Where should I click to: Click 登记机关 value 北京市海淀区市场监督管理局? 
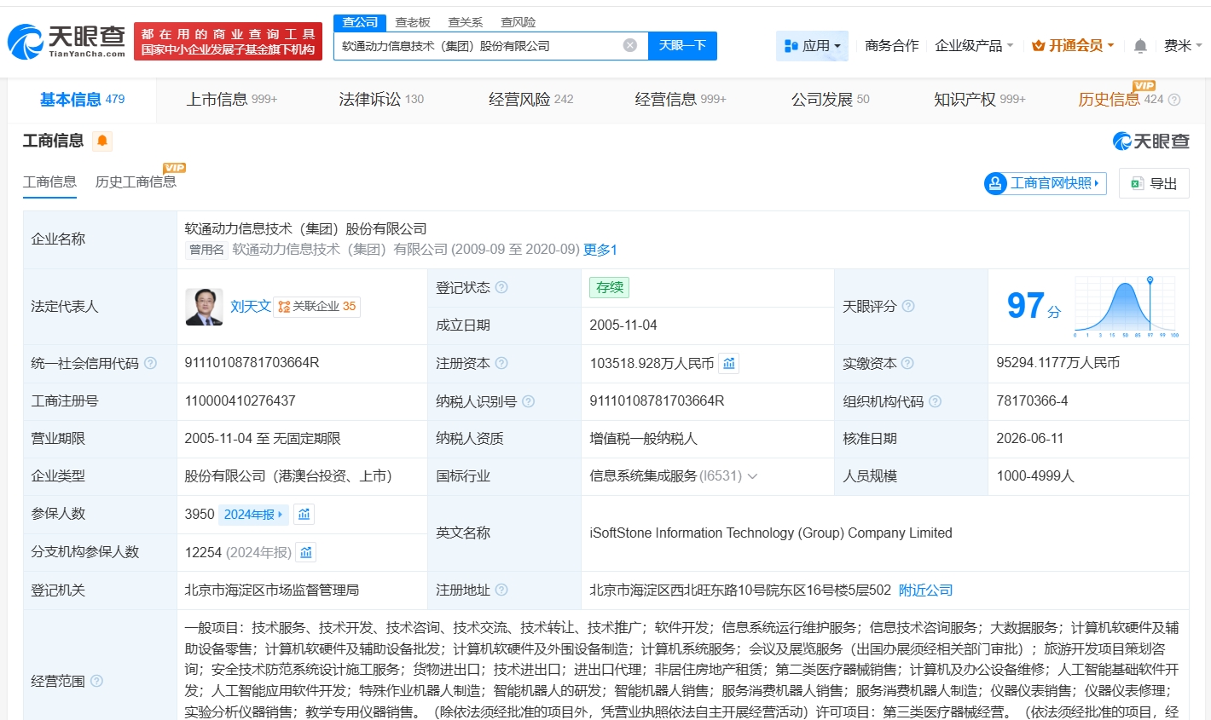(x=272, y=590)
